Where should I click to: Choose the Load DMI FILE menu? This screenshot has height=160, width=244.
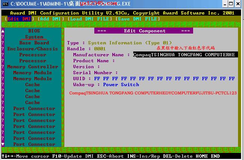click(x=90, y=19)
